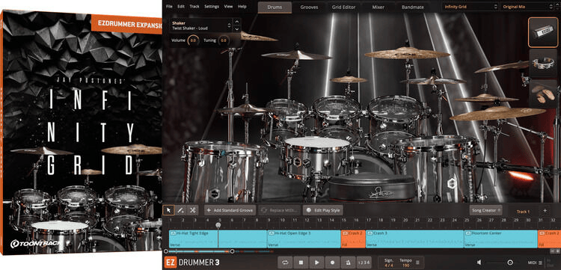Viewport: 561px width, 270px height.
Task: Adjust the Volume knob
Action: pyautogui.click(x=193, y=40)
